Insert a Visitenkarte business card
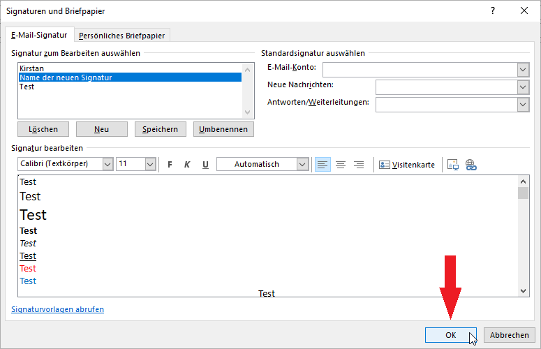541x349 pixels. pyautogui.click(x=407, y=165)
